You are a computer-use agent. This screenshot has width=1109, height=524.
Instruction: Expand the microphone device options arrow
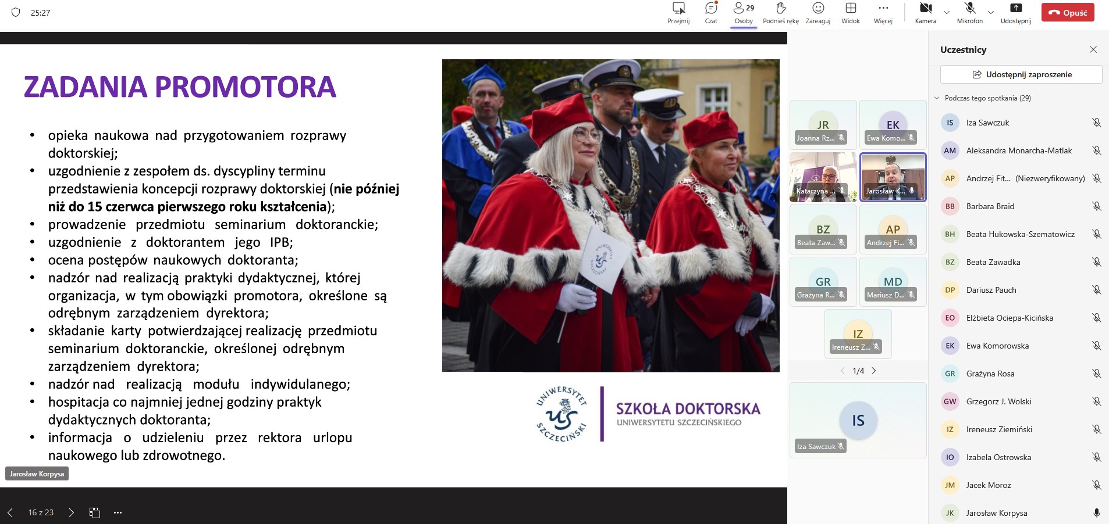pyautogui.click(x=991, y=12)
